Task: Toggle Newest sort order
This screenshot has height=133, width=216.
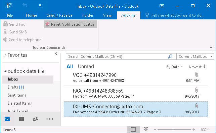Action: pyautogui.click(x=197, y=67)
